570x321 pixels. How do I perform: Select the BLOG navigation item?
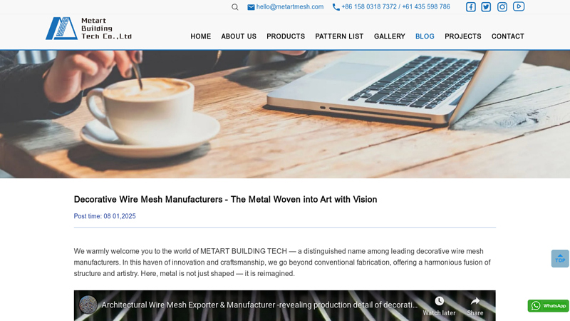click(425, 36)
